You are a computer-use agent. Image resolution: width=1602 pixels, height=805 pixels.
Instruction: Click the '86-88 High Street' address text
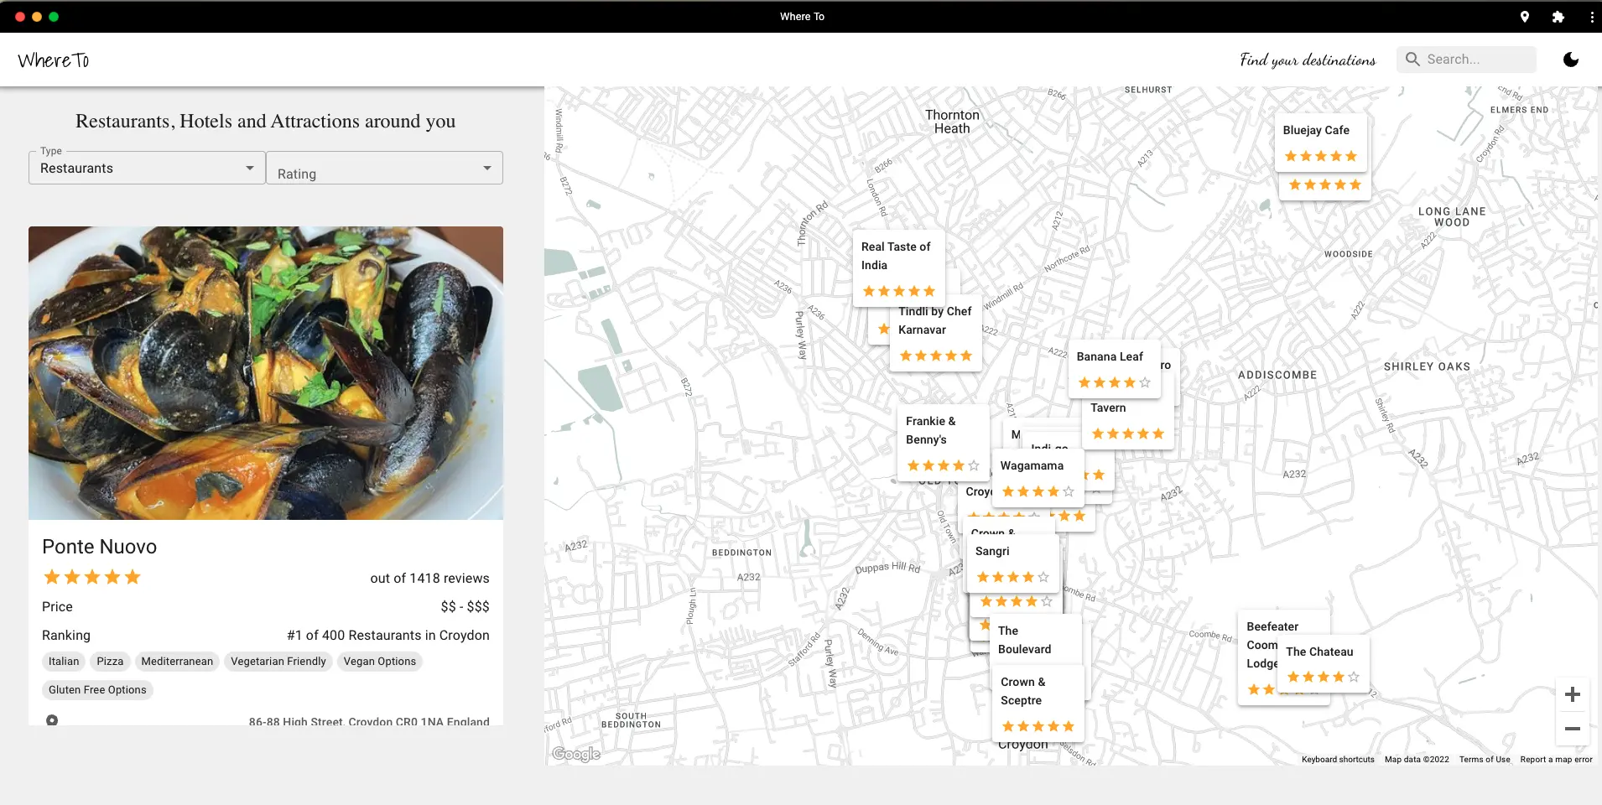pyautogui.click(x=369, y=721)
